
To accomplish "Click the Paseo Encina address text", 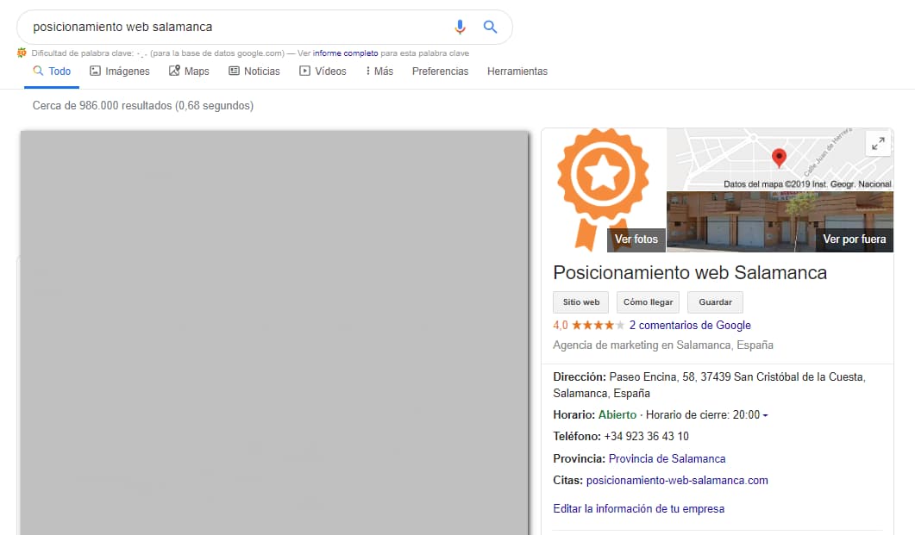I will tap(709, 384).
